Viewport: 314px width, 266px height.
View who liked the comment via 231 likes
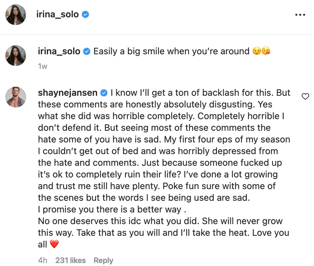tap(70, 260)
